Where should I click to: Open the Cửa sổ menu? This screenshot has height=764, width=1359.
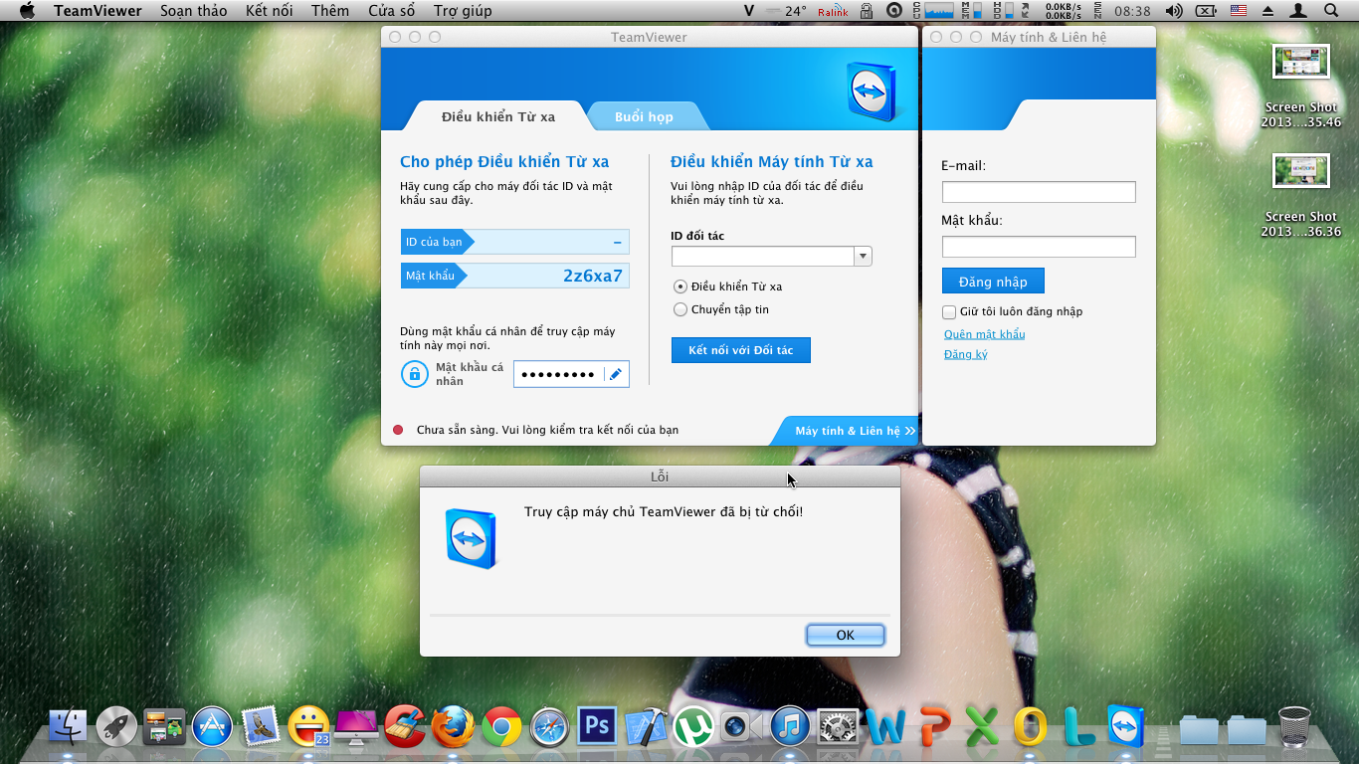point(391,11)
